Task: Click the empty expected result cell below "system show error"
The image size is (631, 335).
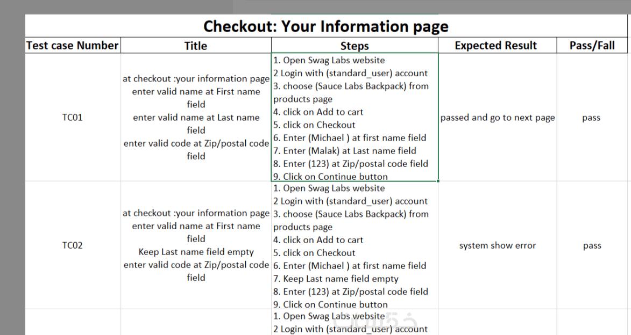Action: (497, 323)
